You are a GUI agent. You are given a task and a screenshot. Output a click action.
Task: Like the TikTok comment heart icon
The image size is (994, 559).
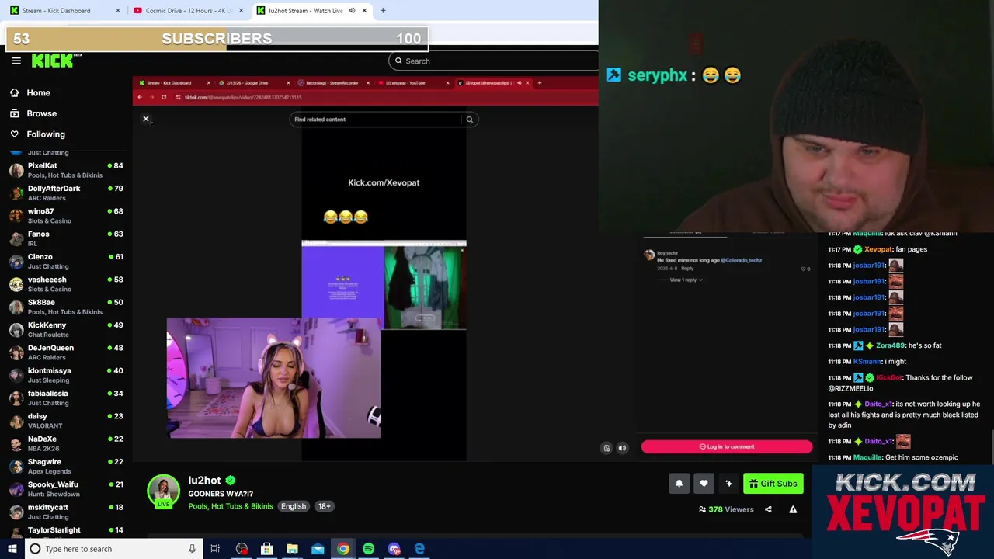click(x=804, y=269)
